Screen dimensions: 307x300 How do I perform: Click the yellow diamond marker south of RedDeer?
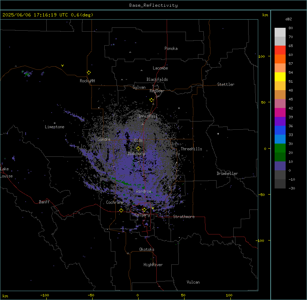152,100
